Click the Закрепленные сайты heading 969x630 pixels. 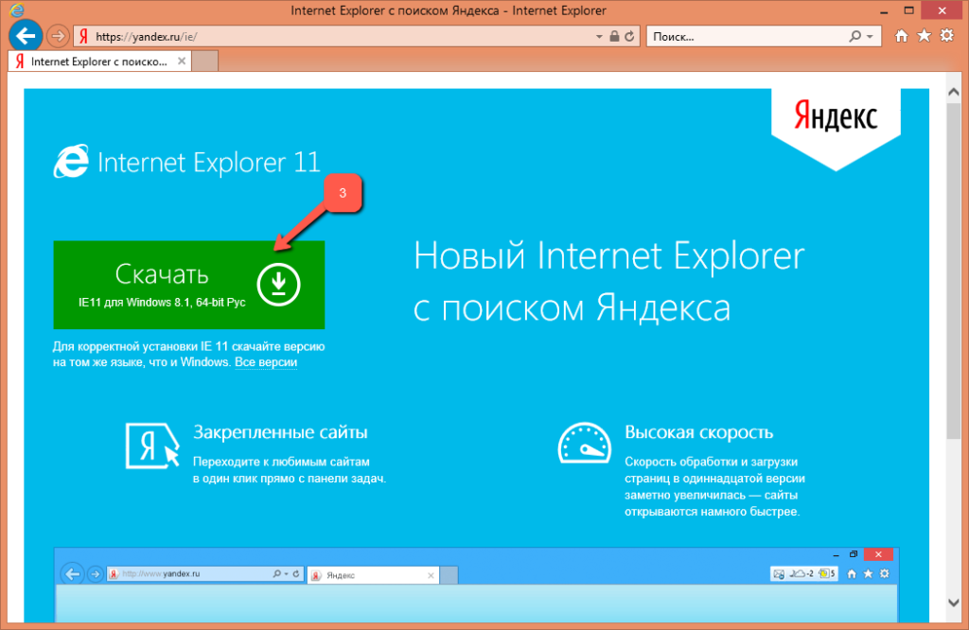(280, 431)
